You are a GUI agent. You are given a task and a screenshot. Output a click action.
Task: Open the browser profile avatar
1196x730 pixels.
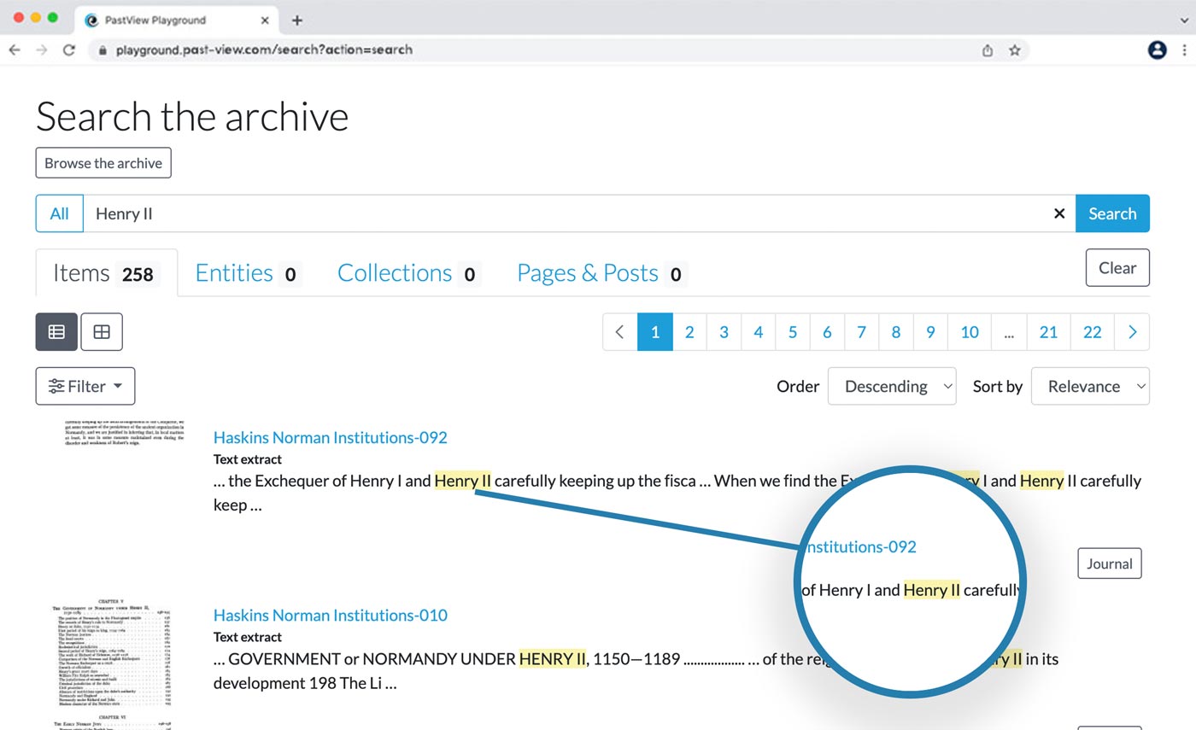click(x=1158, y=50)
